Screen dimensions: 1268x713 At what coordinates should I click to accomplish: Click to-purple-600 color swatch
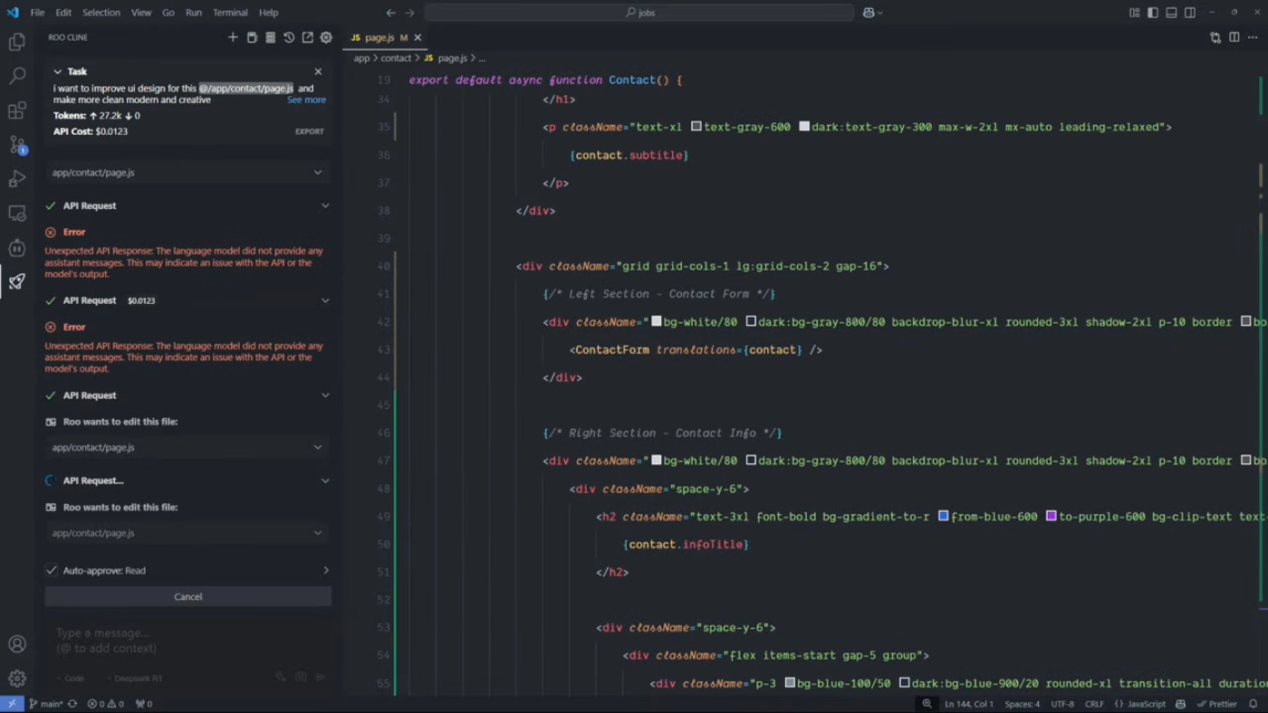pos(1051,516)
